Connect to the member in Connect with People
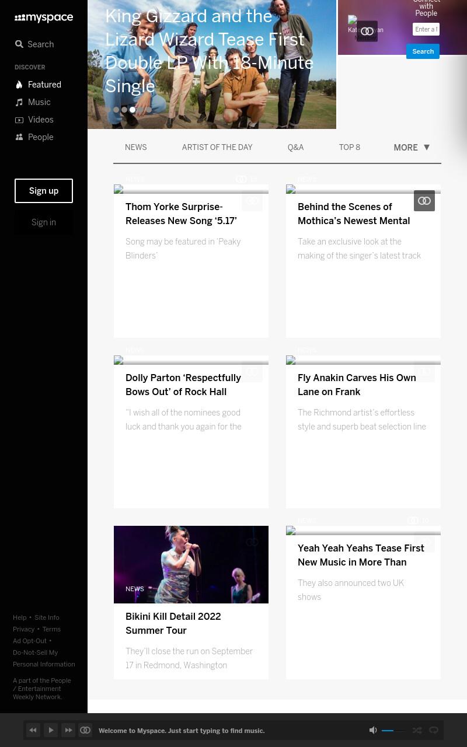This screenshot has width=467, height=747. click(x=367, y=31)
